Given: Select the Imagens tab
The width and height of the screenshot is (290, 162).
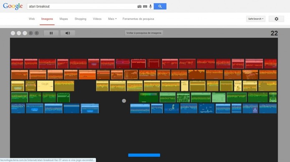Looking at the screenshot, I should click(47, 19).
